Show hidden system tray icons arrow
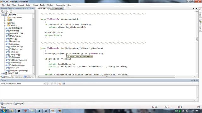202x113 pixels. (x=173, y=111)
